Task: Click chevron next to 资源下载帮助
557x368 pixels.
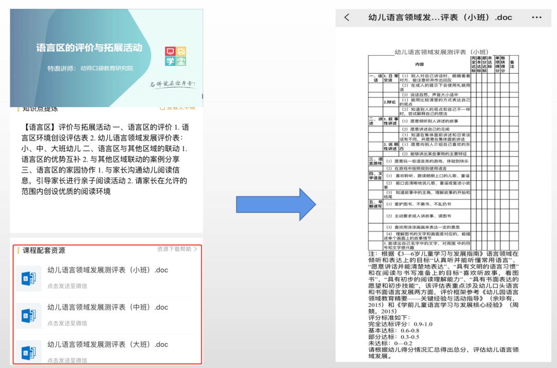Action: [x=195, y=249]
